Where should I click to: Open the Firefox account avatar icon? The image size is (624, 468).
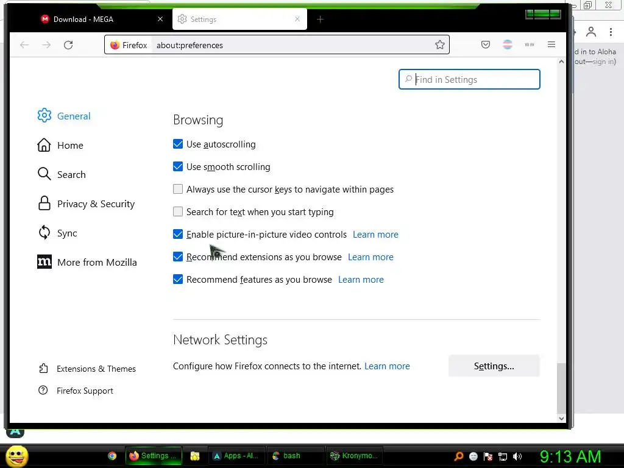tap(508, 44)
